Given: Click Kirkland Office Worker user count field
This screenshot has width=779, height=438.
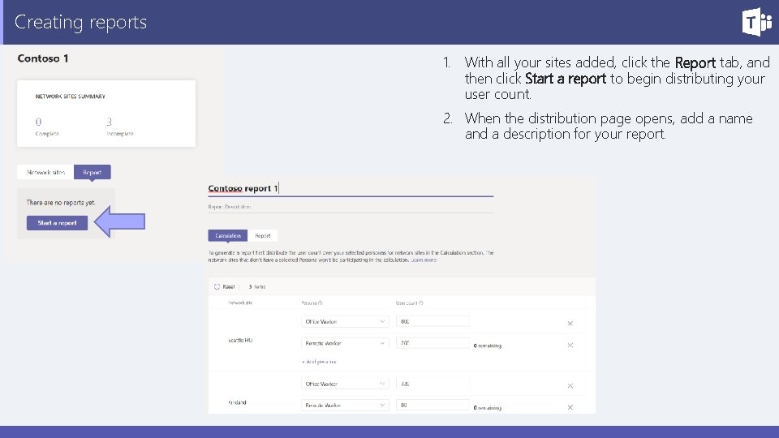Looking at the screenshot, I should tap(433, 384).
